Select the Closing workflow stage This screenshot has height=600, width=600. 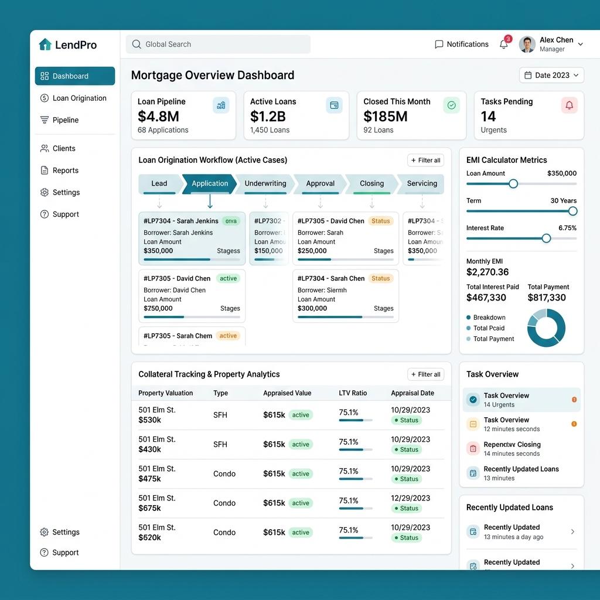(x=371, y=183)
